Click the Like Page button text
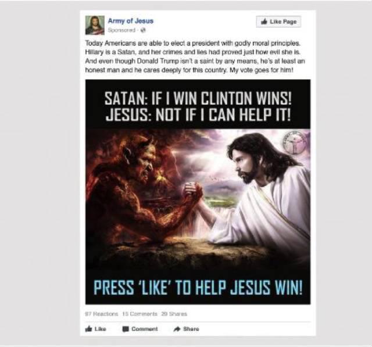Screen dimensions: 372x347 [x=283, y=22]
